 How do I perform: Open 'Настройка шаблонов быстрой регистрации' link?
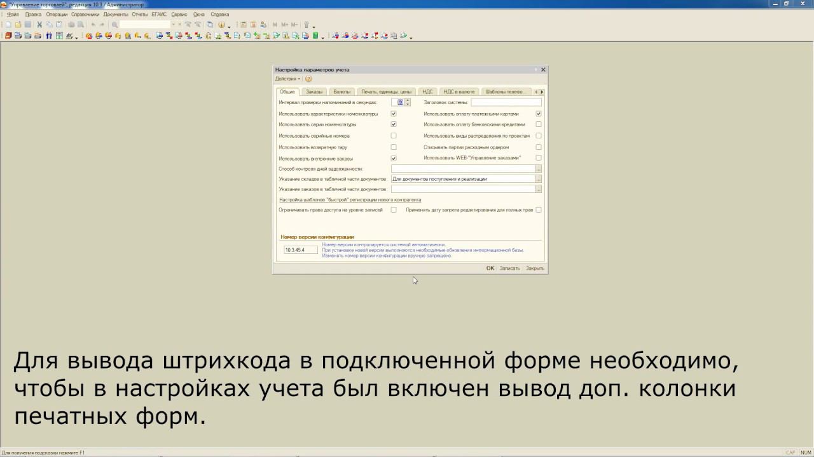[350, 199]
